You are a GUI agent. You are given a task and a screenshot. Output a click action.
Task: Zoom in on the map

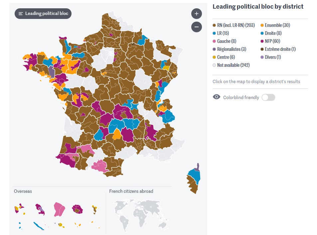coord(197,14)
